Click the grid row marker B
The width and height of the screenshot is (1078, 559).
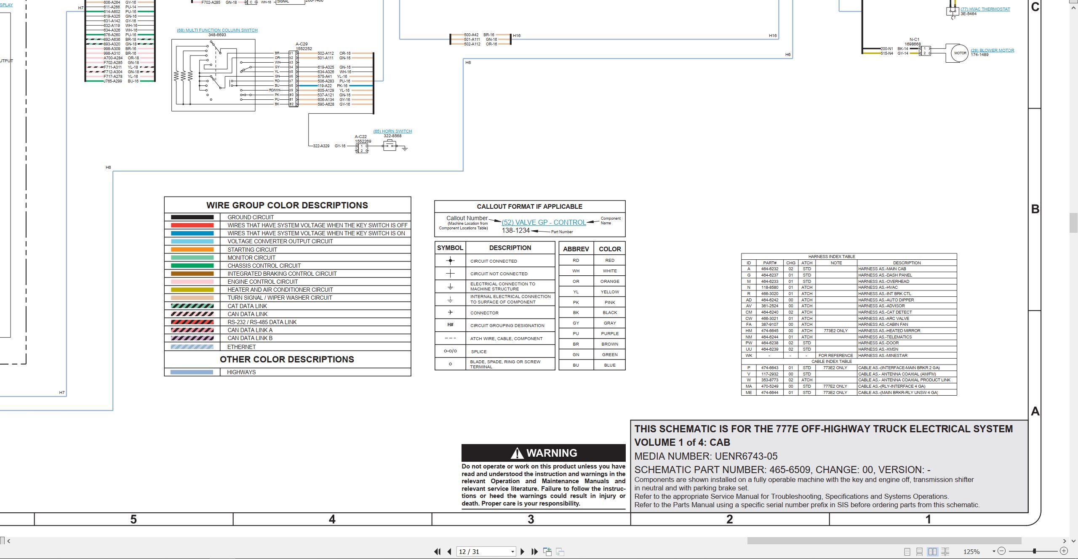[1035, 209]
